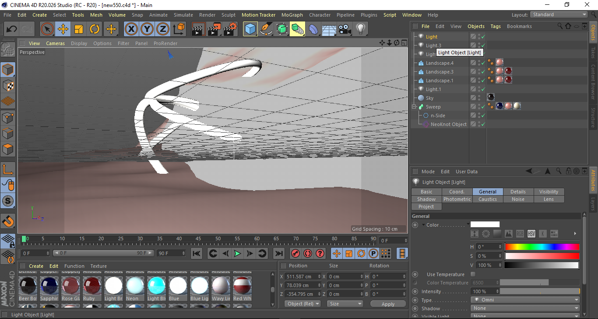The width and height of the screenshot is (598, 319).
Task: Jump to end of animation
Action: (x=278, y=253)
